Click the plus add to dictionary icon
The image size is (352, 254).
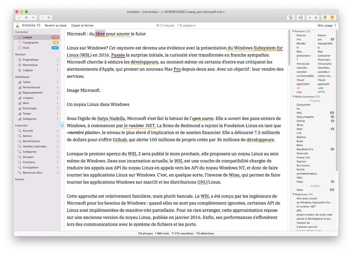(33, 18)
